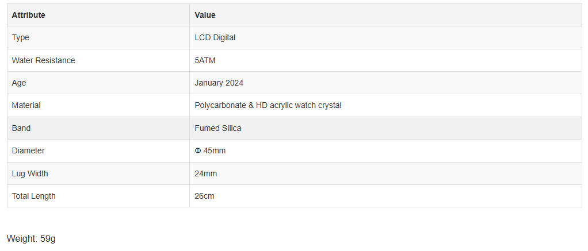Click the 5ATM value
Screen dimensions: 588x251
205,60
